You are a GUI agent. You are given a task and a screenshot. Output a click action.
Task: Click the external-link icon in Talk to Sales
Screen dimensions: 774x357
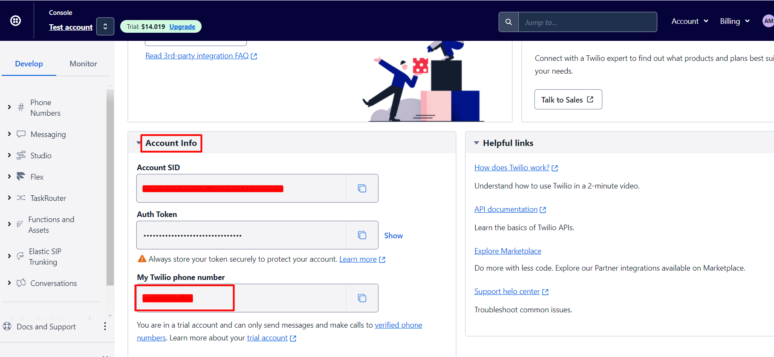[x=590, y=99]
